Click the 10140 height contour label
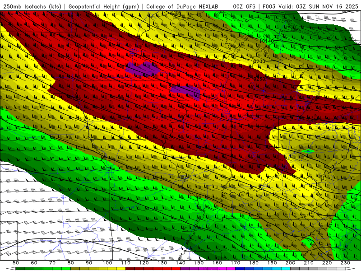 pos(267,41)
